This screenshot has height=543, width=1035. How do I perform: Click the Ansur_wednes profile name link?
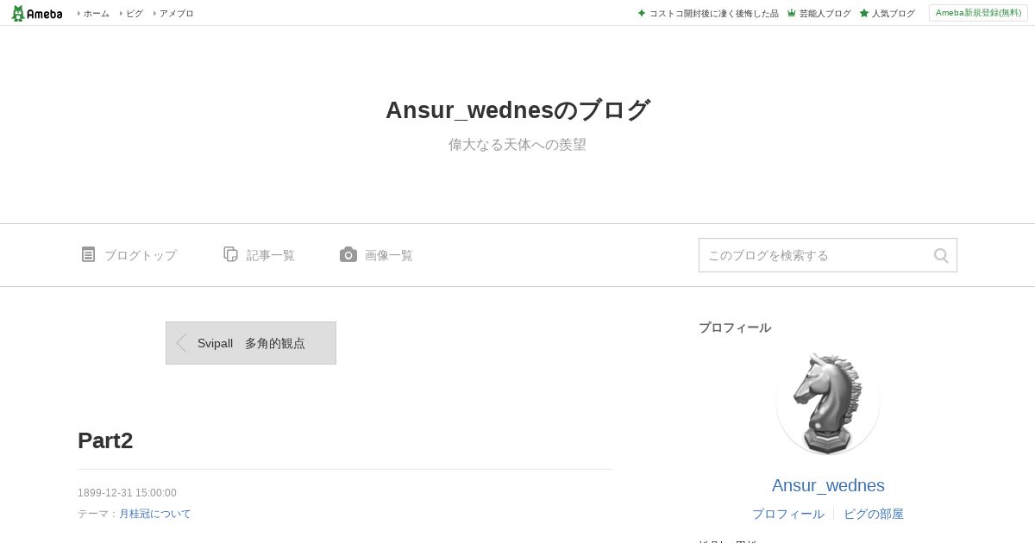tap(828, 485)
